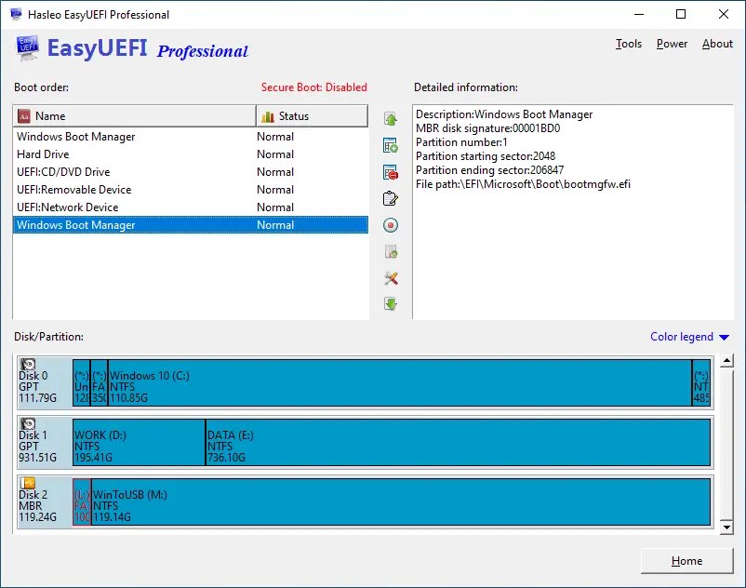Open the About menu
The image size is (746, 588).
coord(717,44)
